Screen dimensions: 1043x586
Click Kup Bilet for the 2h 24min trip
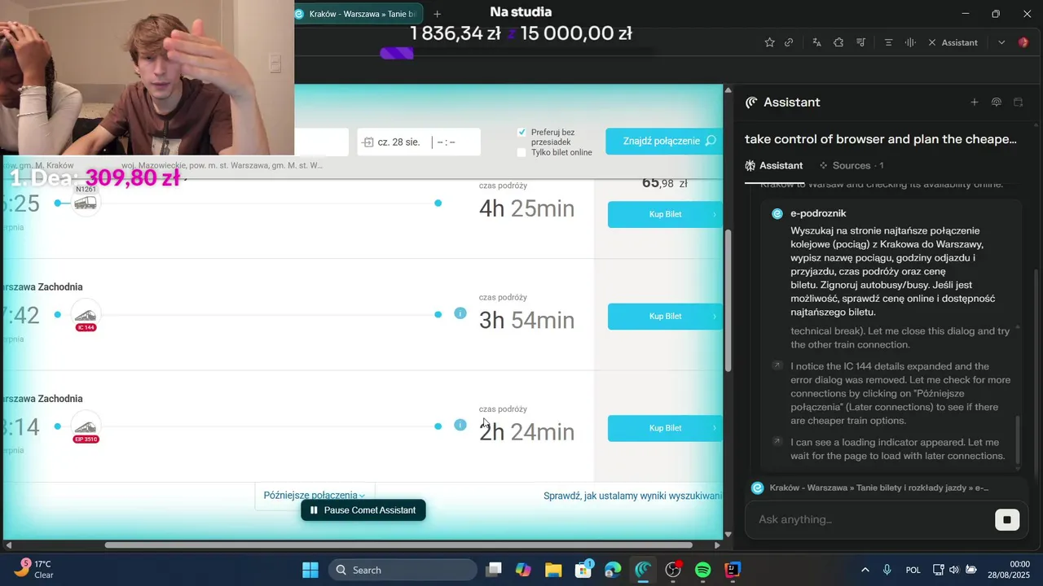(x=665, y=428)
